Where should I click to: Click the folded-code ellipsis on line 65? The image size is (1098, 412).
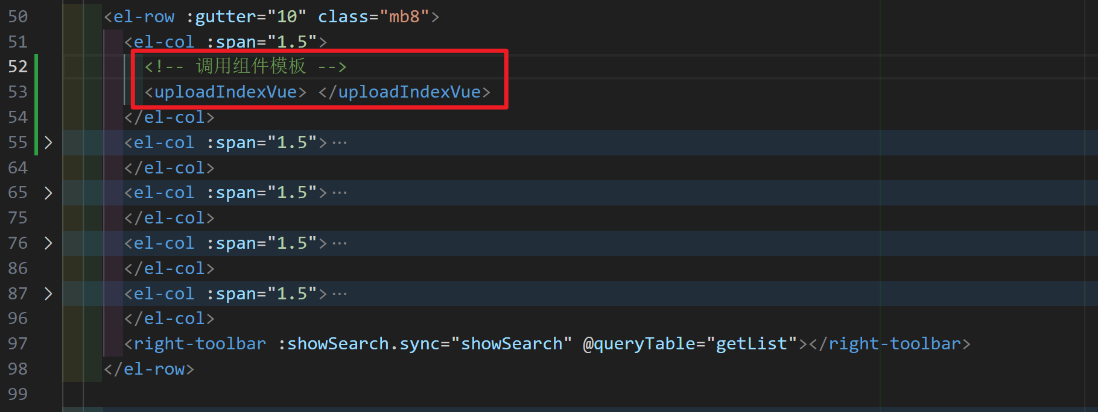[x=340, y=193]
